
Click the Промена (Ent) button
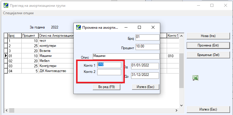point(208,45)
